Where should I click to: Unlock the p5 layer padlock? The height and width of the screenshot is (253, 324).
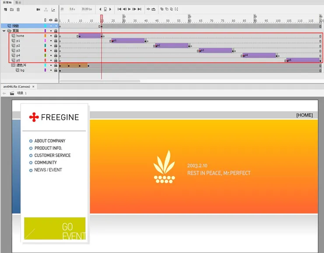point(56,60)
